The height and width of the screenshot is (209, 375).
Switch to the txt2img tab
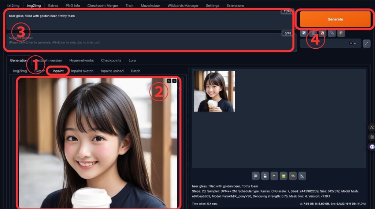coord(13,5)
